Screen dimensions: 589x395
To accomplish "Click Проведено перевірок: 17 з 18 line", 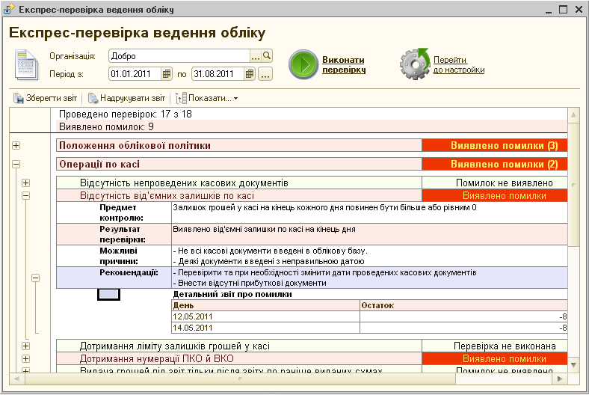I will coord(126,114).
